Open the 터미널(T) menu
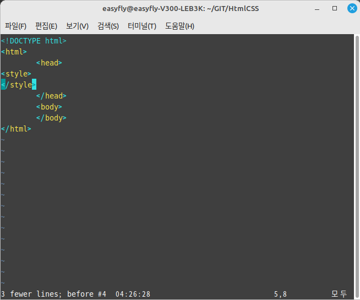Screen dimensions: 360x300 point(142,26)
